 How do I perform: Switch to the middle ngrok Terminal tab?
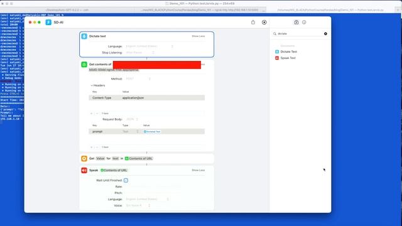click(x=200, y=10)
